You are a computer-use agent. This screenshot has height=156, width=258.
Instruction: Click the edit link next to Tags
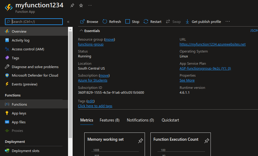tap(90, 101)
